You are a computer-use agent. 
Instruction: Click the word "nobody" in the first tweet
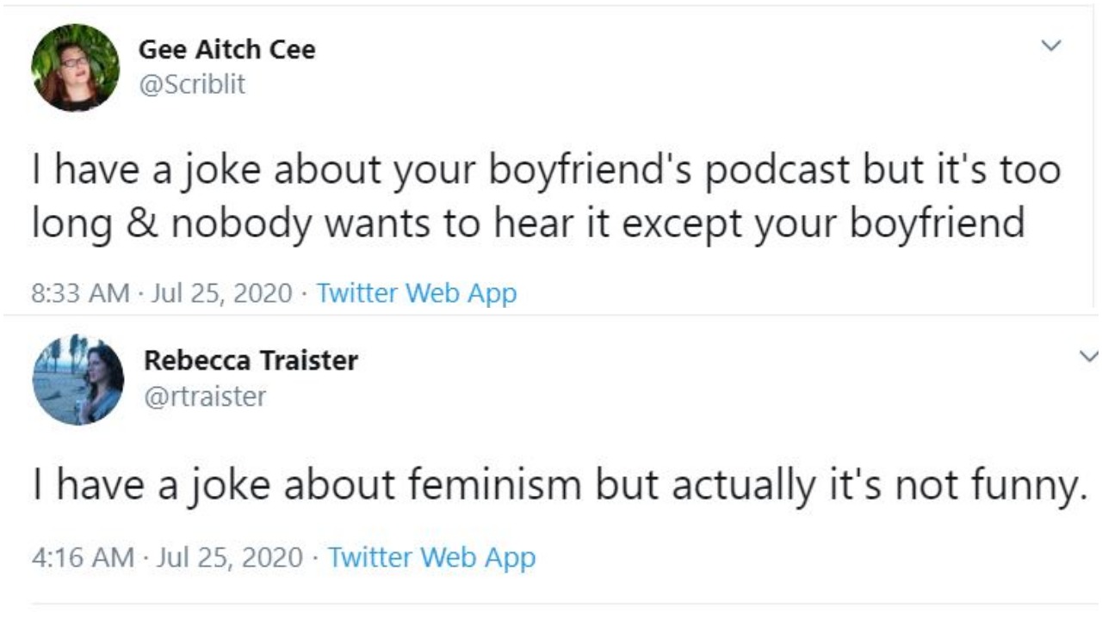pyautogui.click(x=213, y=224)
